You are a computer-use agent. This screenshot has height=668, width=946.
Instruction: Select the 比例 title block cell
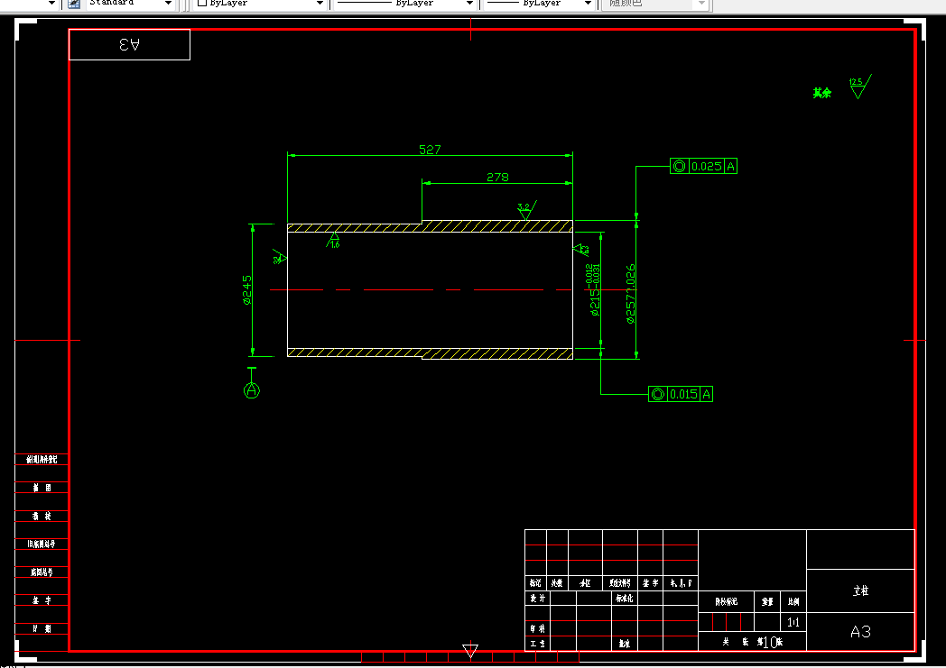[x=793, y=602]
